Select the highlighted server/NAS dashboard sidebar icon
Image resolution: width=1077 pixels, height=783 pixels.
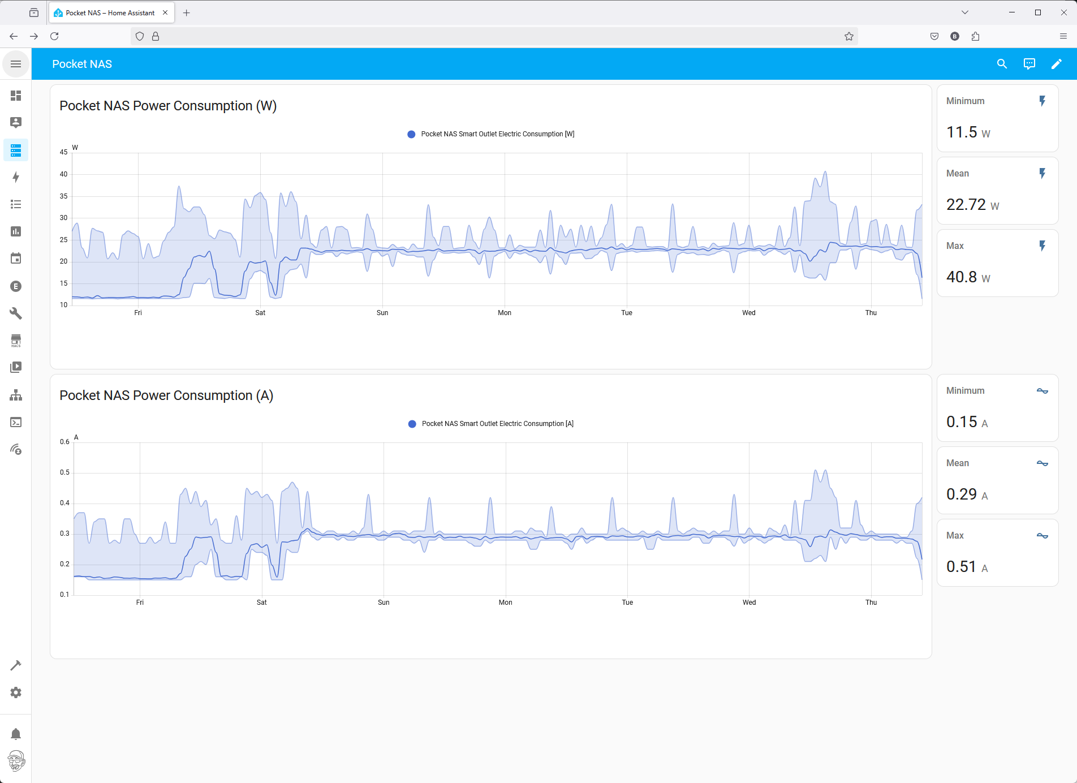tap(16, 150)
